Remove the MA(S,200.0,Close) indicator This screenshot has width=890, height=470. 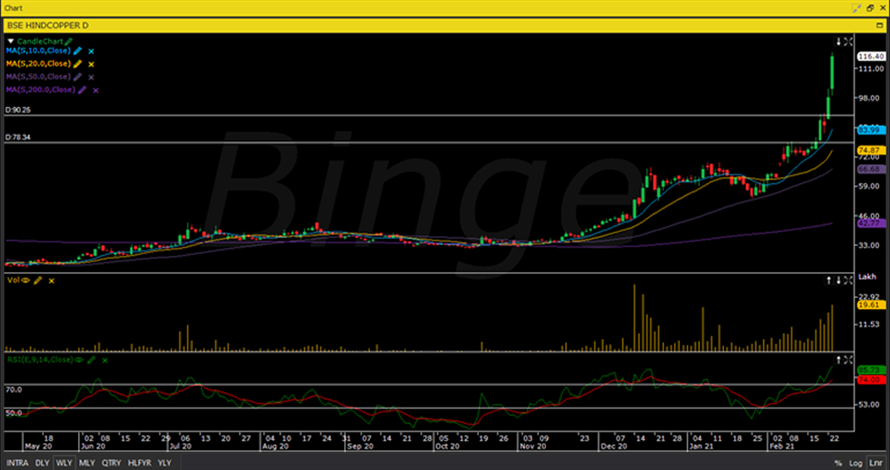[96, 90]
